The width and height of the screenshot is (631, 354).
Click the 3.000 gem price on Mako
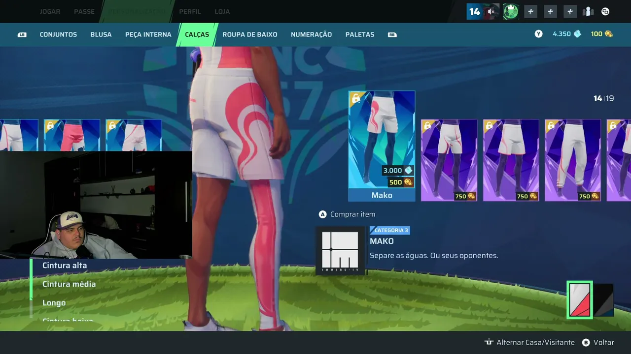point(392,171)
